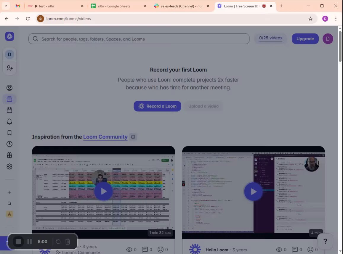Click the Chrome profile D icon
This screenshot has height=254, width=343.
click(325, 19)
